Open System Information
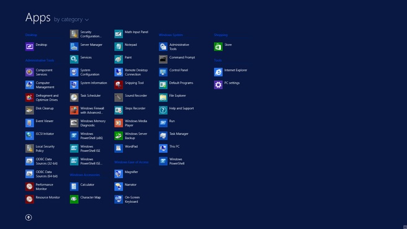407x229 pixels. pos(89,85)
